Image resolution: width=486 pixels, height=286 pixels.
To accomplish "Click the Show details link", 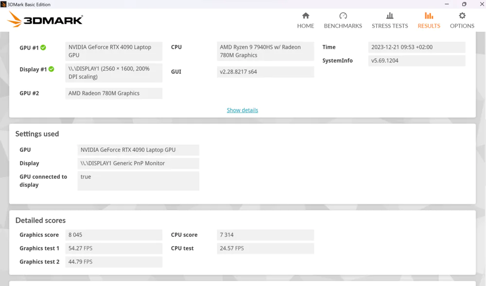I will [x=243, y=110].
